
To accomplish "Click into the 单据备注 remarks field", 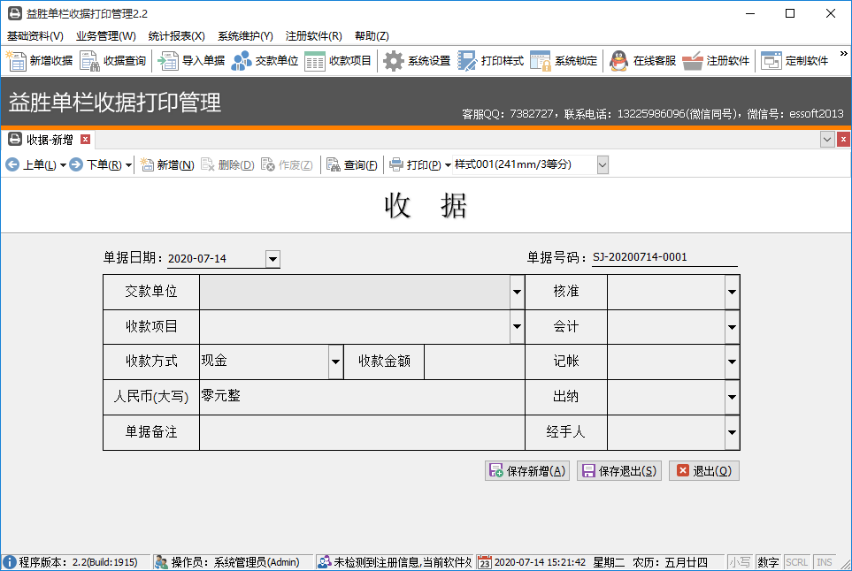I will (x=362, y=432).
